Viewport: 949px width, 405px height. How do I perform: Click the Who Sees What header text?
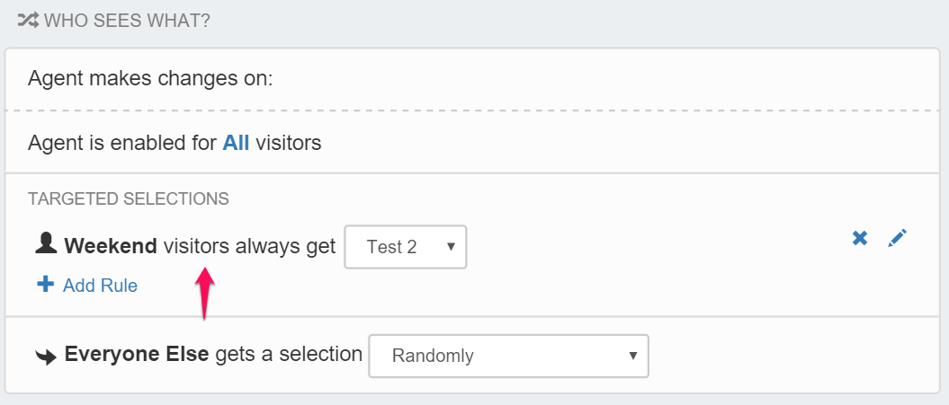pos(127,19)
